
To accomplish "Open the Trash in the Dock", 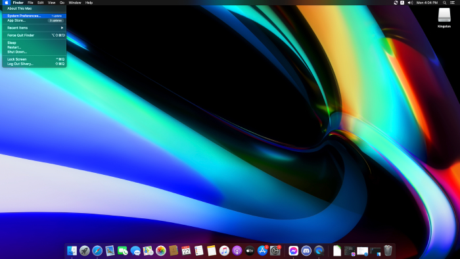I will click(x=388, y=251).
